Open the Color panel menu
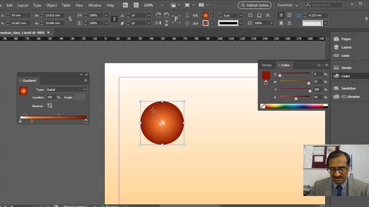 tap(326, 65)
